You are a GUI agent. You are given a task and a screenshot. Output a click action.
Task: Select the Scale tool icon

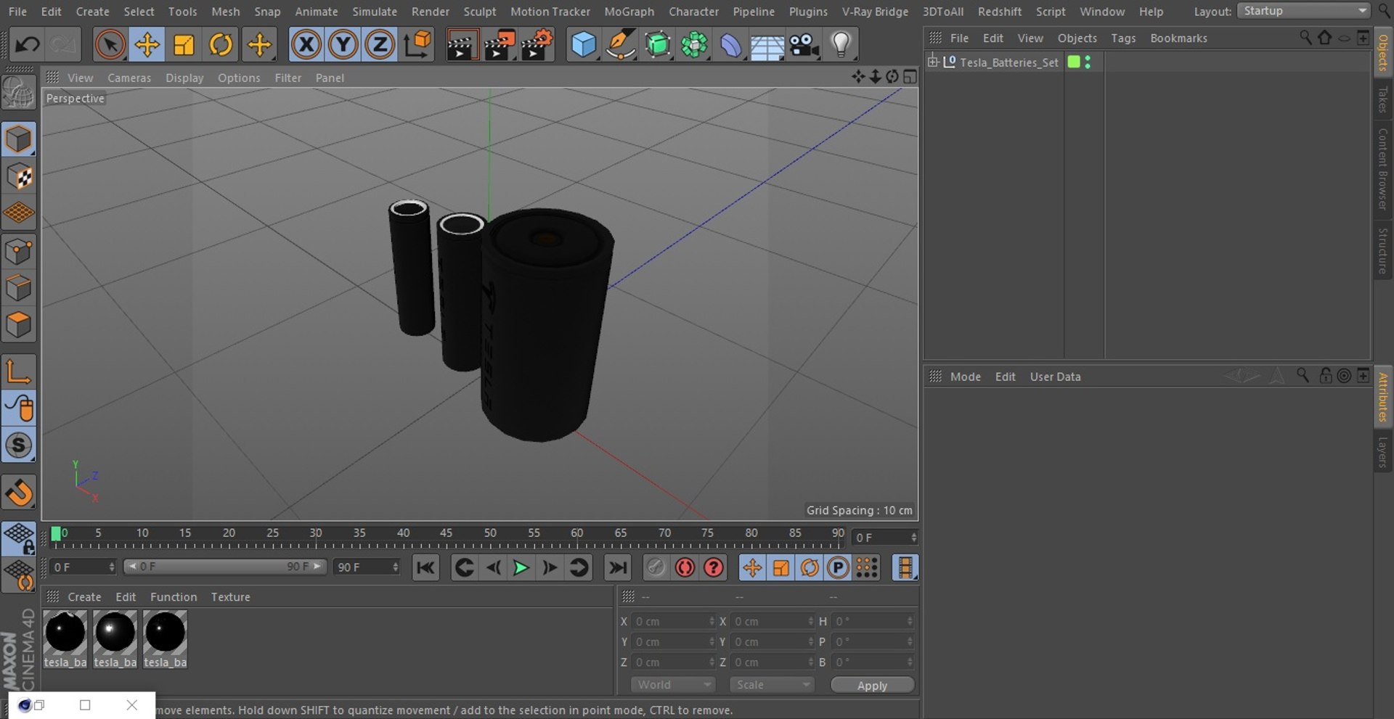point(184,45)
